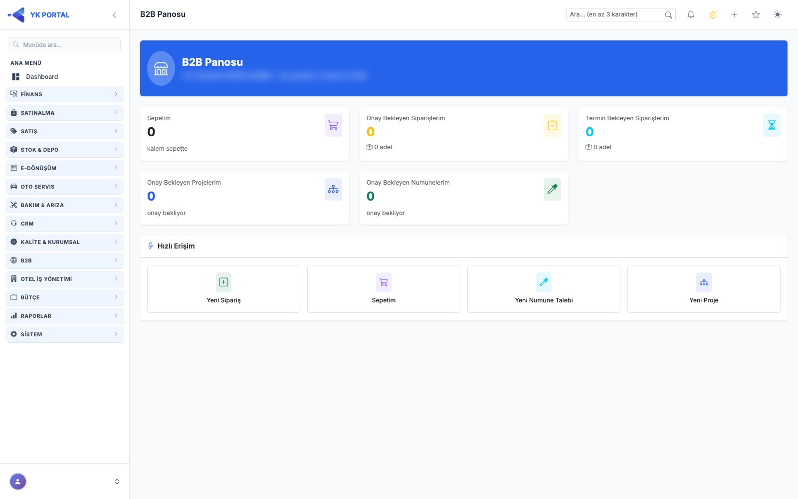Expand OTO SERVİS using its chevron
Image resolution: width=798 pixels, height=499 pixels.
[116, 187]
